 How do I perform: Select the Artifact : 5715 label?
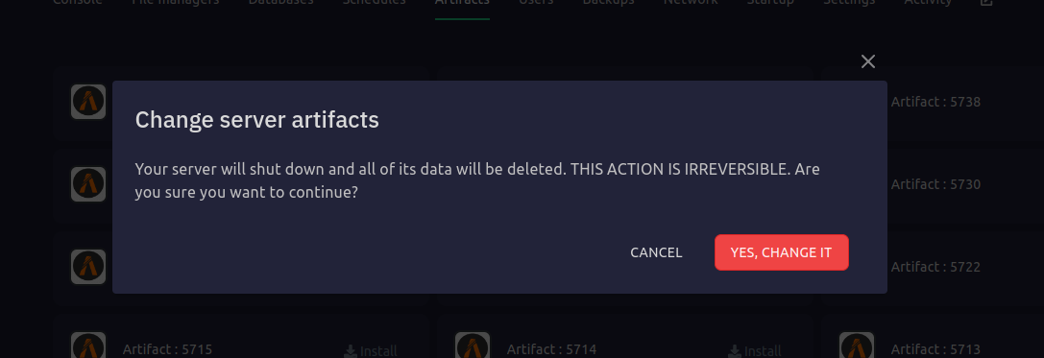tap(167, 349)
